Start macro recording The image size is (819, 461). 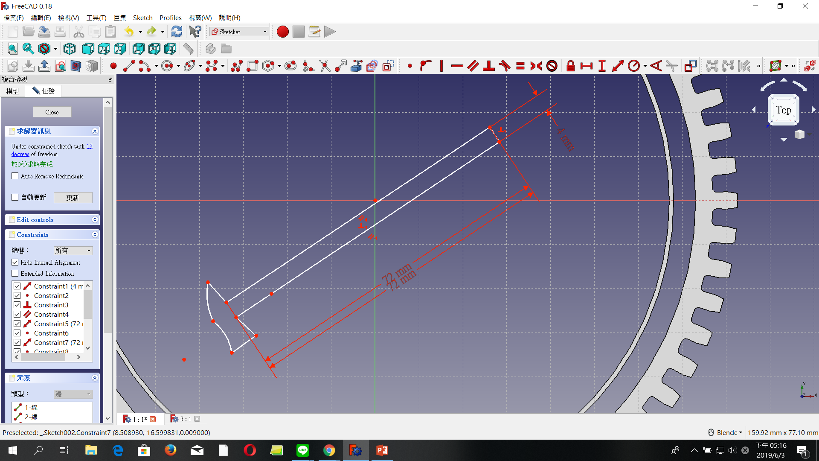click(282, 32)
